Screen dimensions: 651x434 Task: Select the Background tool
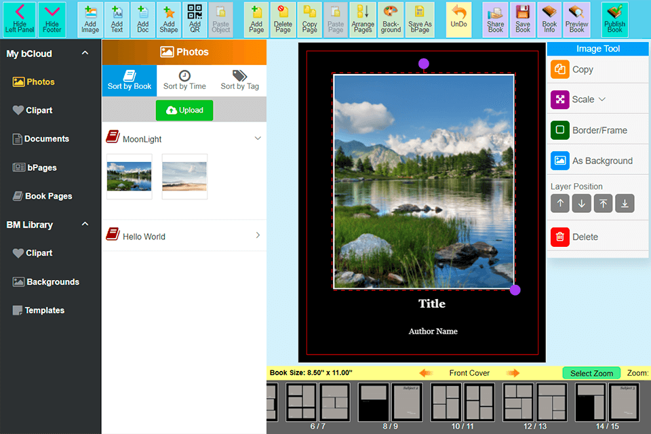coord(391,19)
